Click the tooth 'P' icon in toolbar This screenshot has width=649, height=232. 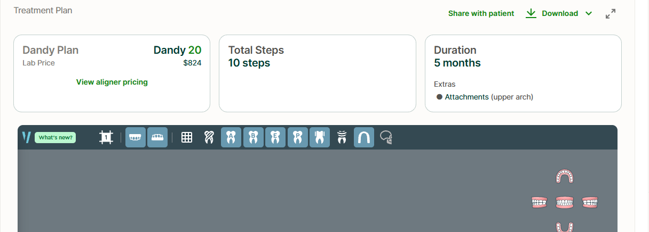tap(298, 137)
